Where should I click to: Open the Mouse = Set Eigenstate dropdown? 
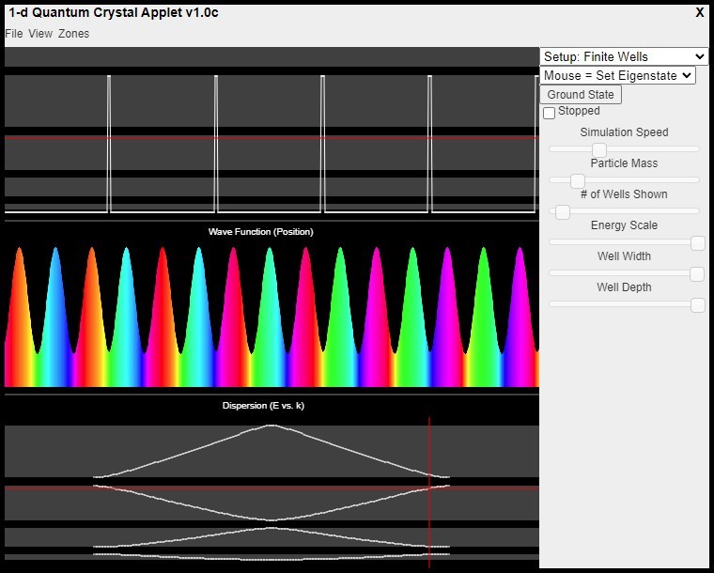[x=617, y=75]
